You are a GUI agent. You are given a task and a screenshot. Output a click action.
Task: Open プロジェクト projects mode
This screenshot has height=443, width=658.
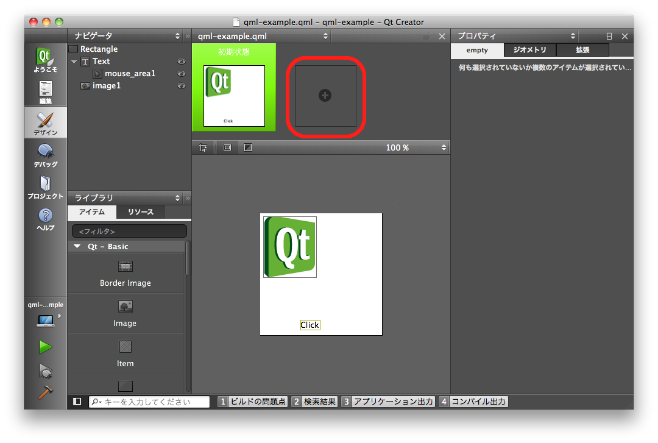tap(46, 186)
